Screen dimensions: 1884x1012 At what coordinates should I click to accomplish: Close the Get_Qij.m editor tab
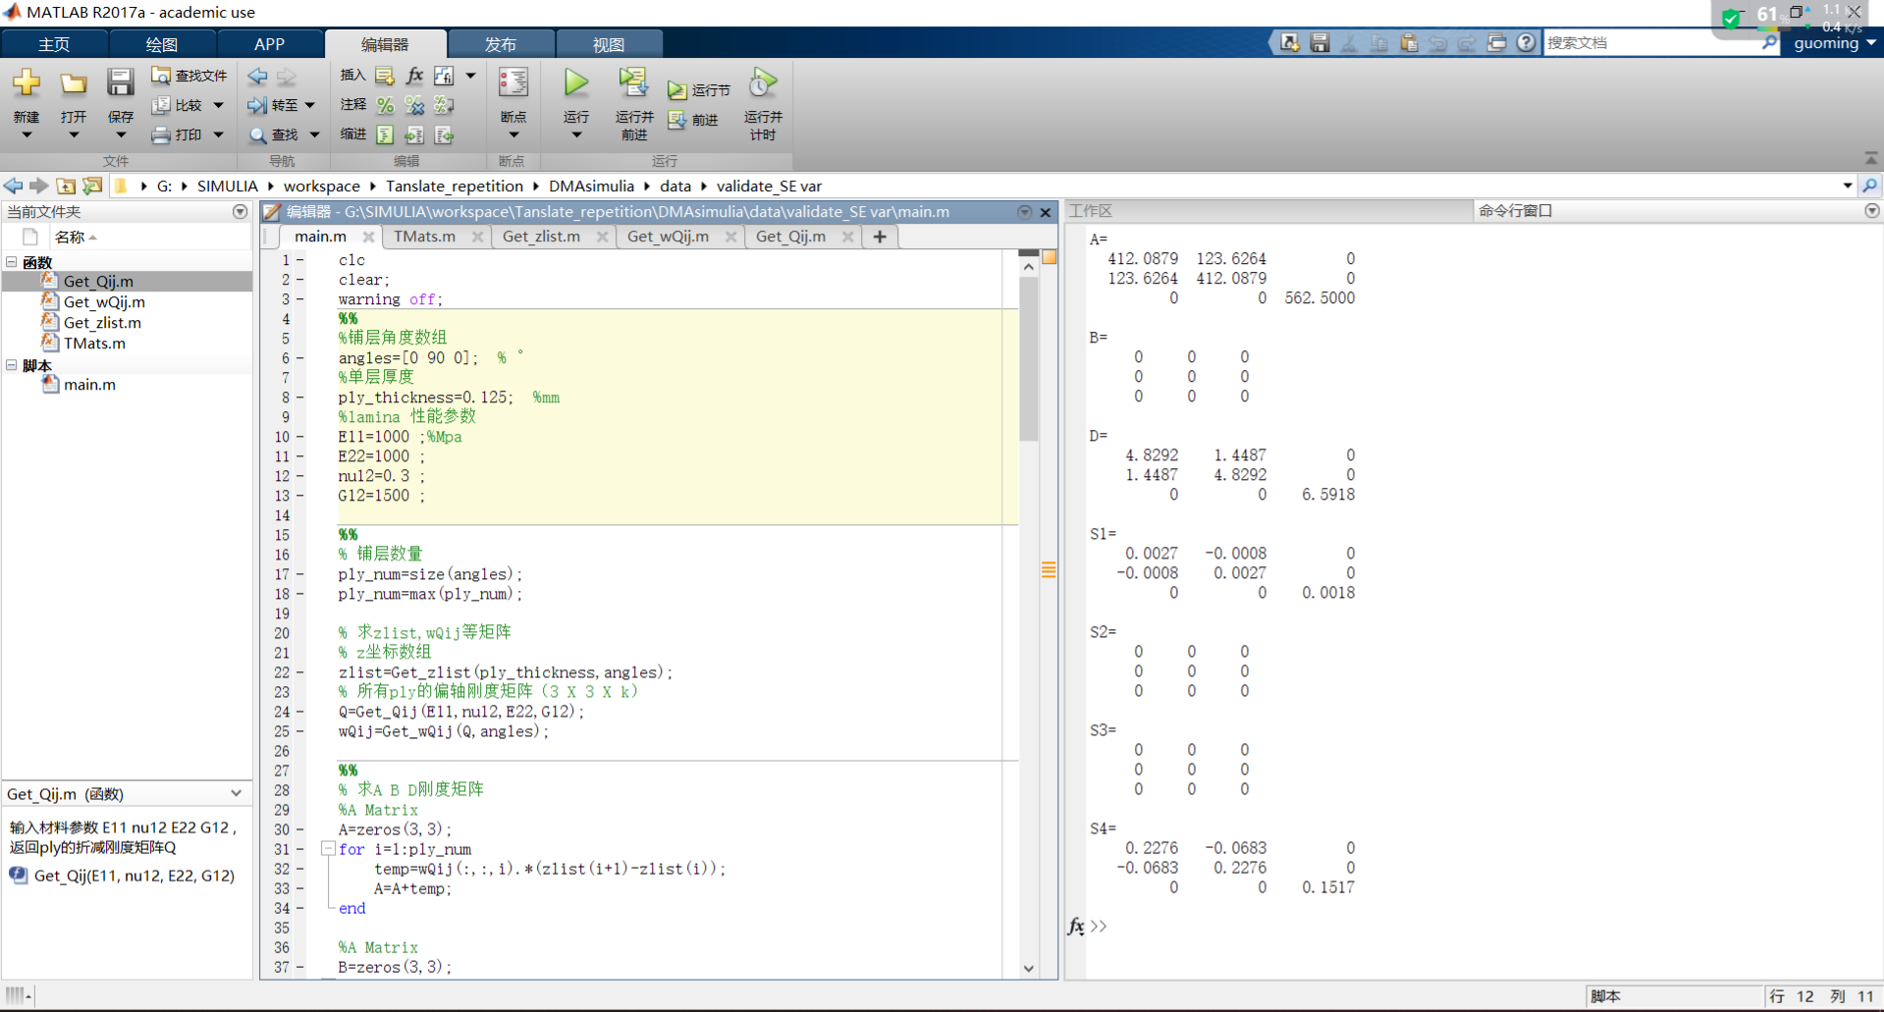(x=847, y=237)
